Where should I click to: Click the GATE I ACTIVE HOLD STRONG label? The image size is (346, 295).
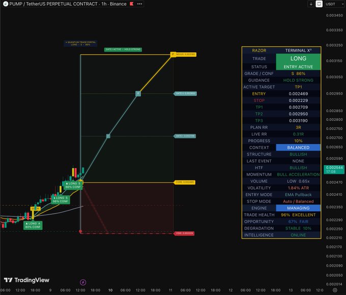(x=123, y=49)
